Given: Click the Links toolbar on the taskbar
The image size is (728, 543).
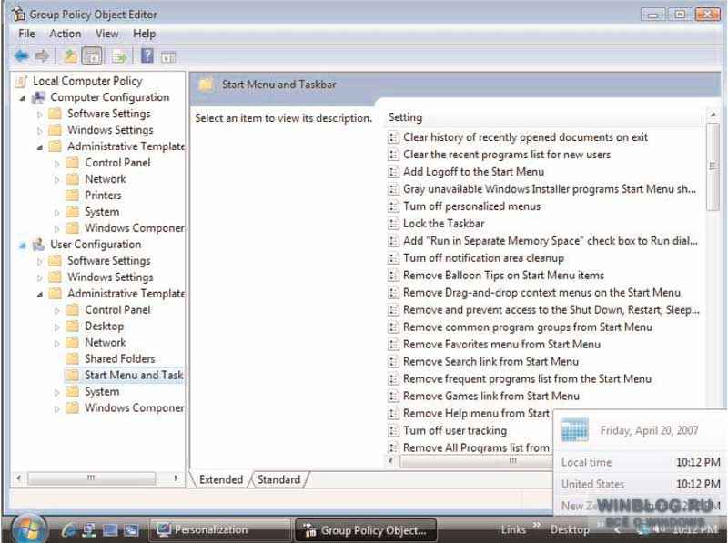Looking at the screenshot, I should tap(513, 529).
